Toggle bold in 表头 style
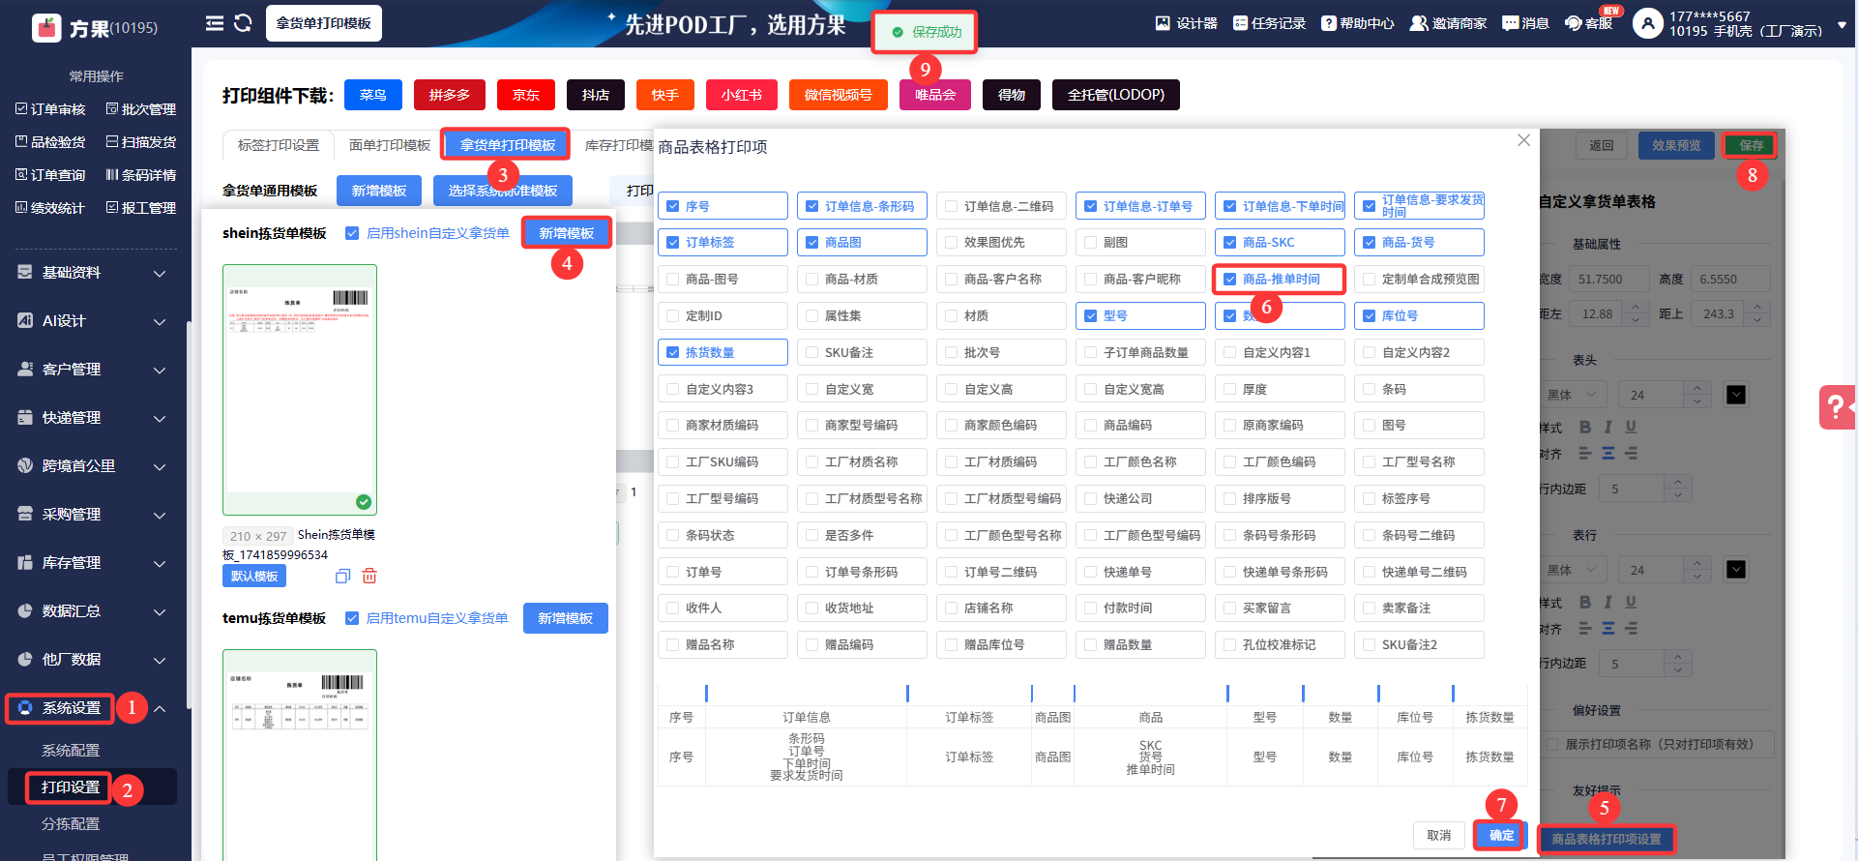The image size is (1858, 861). click(1585, 427)
